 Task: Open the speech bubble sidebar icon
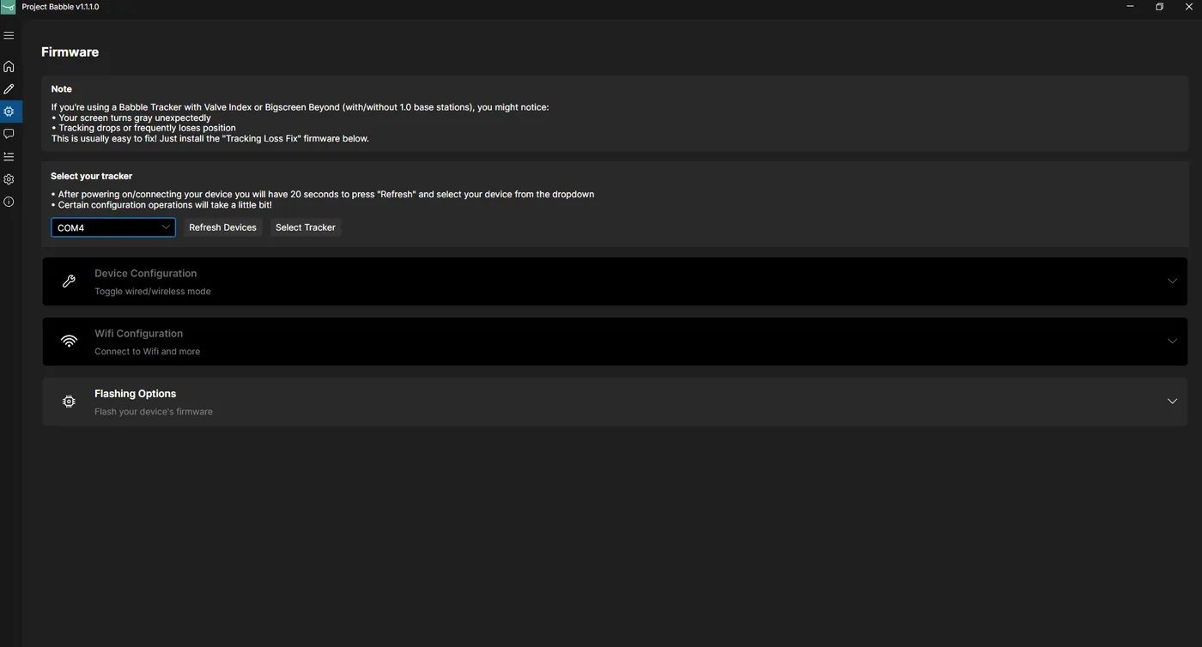[x=9, y=134]
